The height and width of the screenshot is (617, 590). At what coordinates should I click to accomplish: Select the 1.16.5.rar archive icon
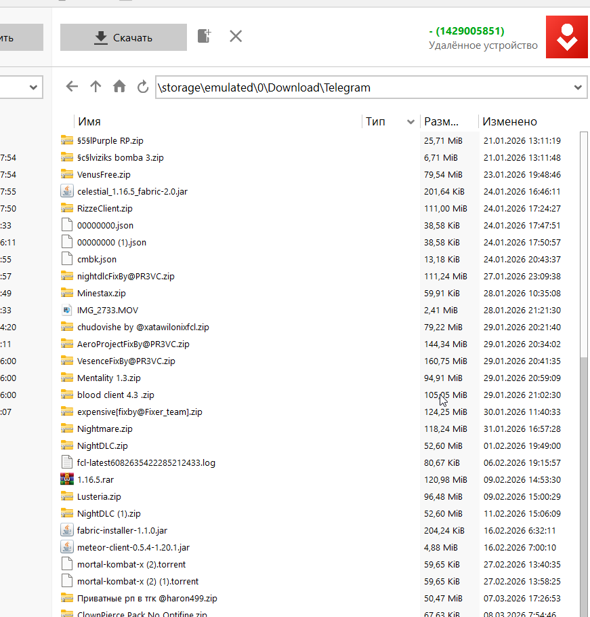pos(66,479)
